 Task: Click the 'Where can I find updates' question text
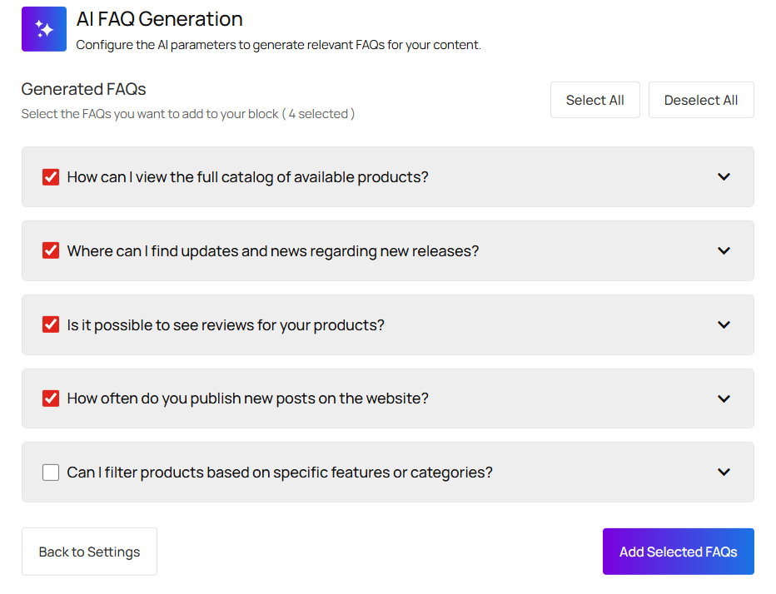coord(272,250)
